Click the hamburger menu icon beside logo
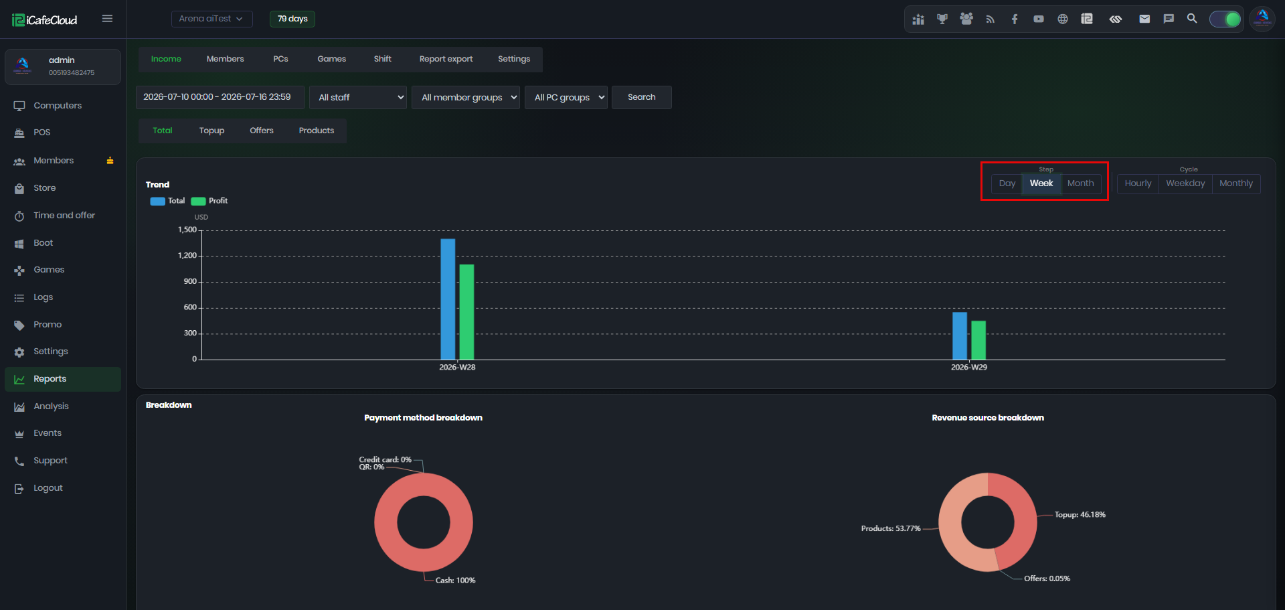Screen dimensions: 1285x610 pyautogui.click(x=107, y=19)
